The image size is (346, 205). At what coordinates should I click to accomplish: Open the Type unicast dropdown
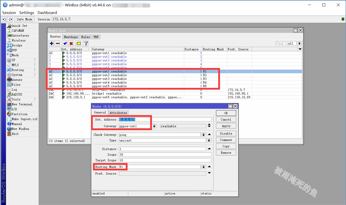click(x=209, y=140)
